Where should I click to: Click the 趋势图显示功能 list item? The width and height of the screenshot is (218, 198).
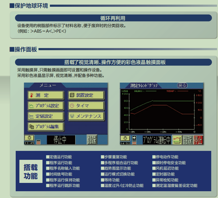tap(116, 168)
